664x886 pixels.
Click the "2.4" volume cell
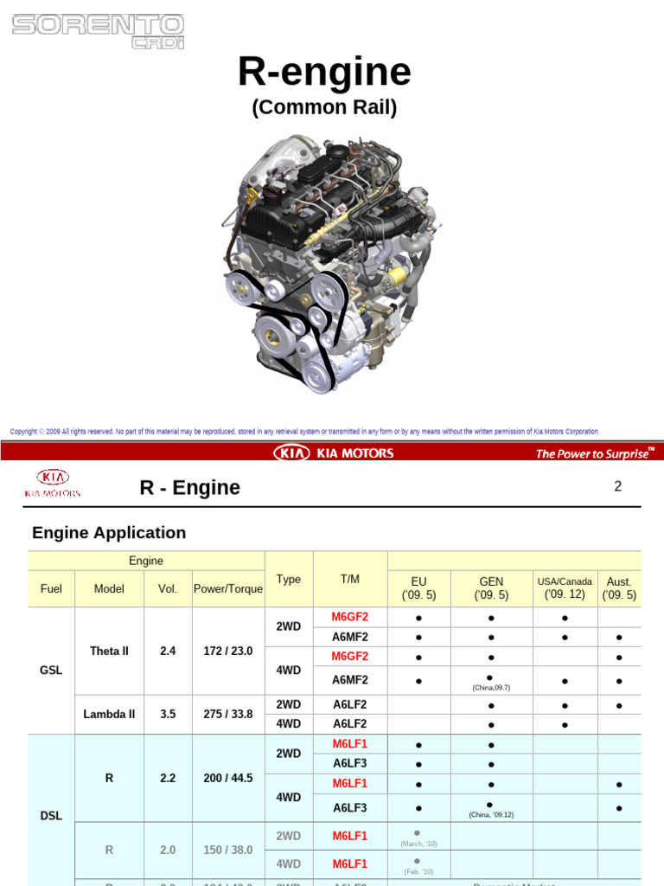[x=168, y=651]
